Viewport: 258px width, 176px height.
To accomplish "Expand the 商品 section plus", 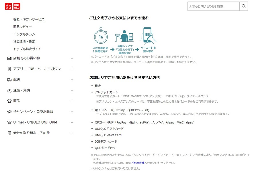I will tap(72, 101).
